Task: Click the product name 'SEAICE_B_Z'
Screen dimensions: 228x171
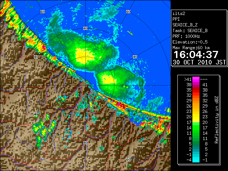Action: tap(185, 25)
